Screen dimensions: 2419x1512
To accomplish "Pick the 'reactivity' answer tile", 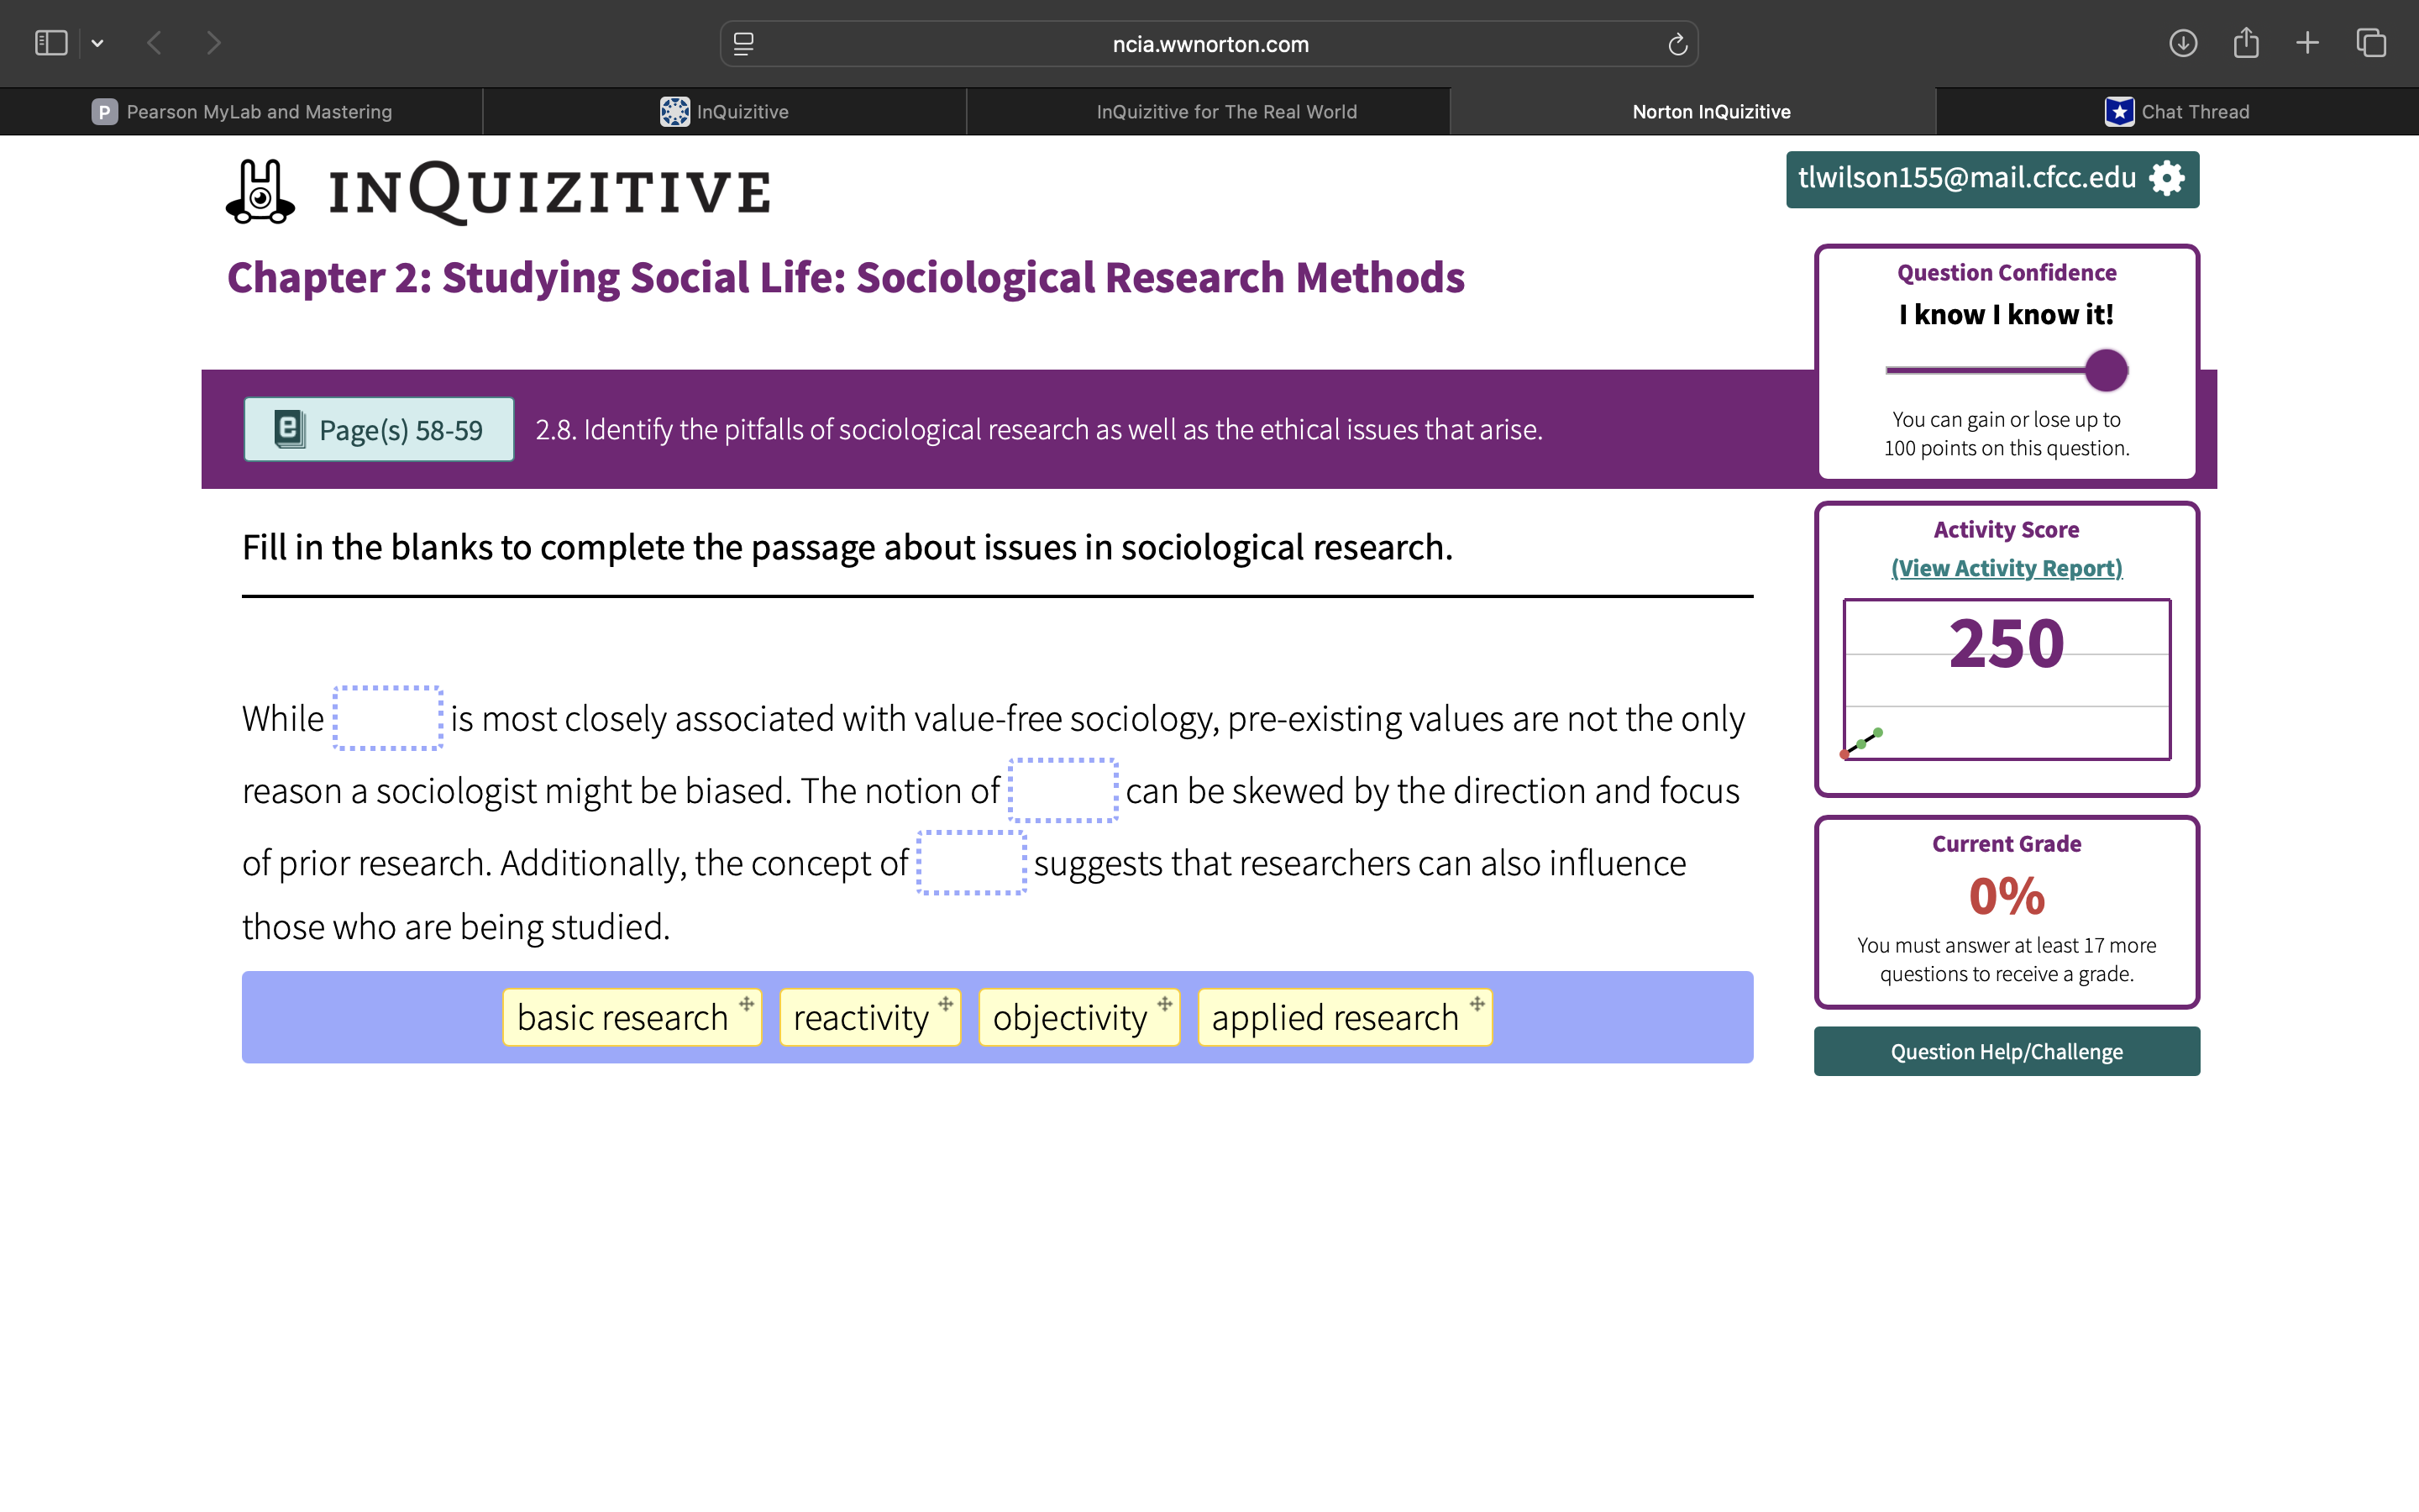I will point(868,1018).
